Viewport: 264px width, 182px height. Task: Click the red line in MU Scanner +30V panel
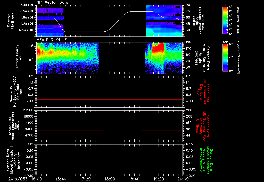109,99
